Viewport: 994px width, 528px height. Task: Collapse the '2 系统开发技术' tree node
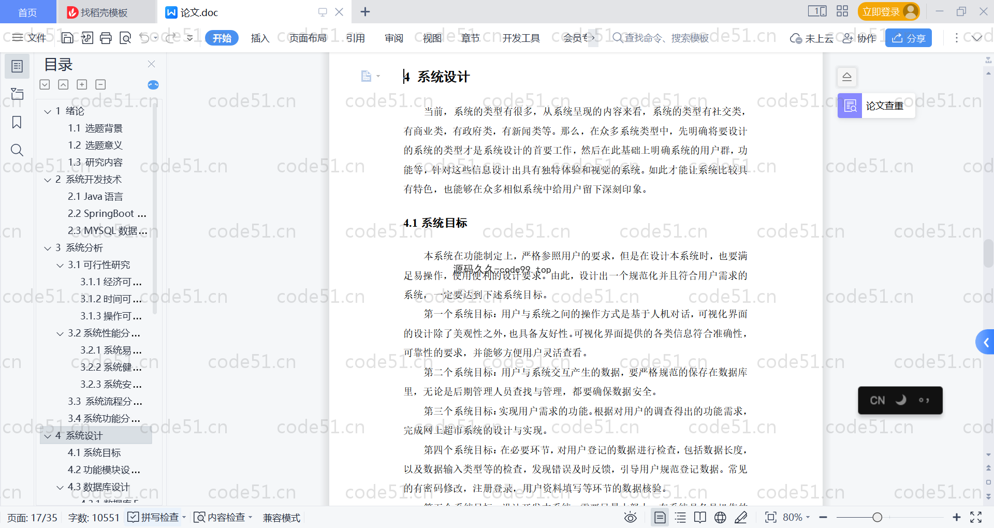[x=48, y=180]
